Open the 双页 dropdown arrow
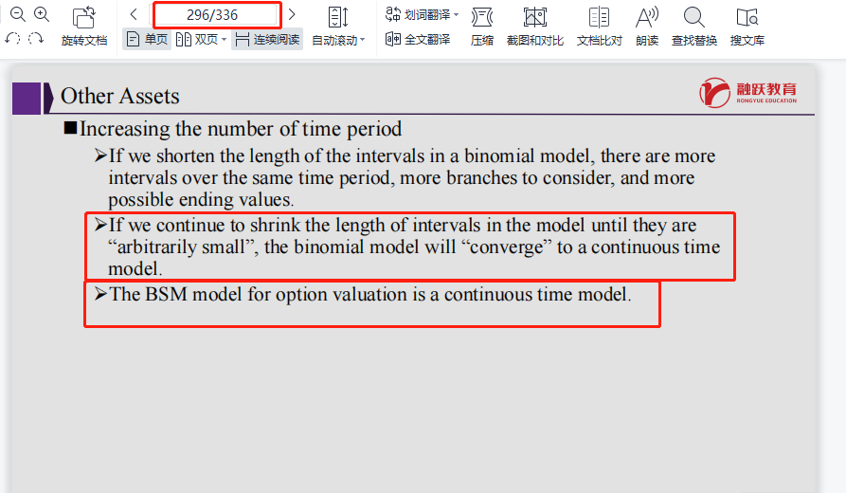The height and width of the screenshot is (493, 846). tap(224, 40)
